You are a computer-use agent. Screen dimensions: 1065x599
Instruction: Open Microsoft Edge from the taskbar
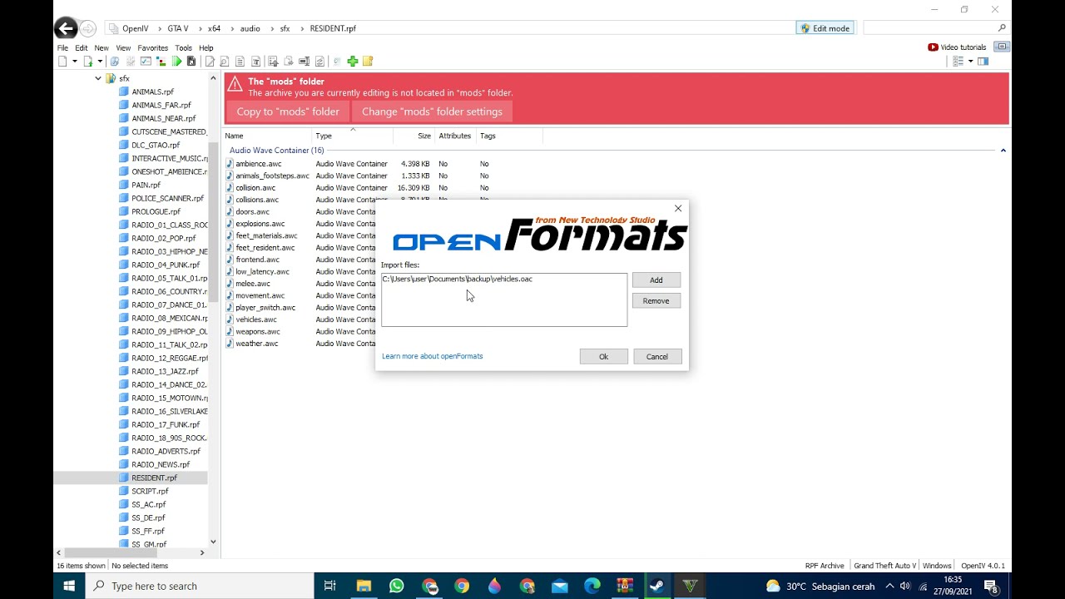[592, 586]
